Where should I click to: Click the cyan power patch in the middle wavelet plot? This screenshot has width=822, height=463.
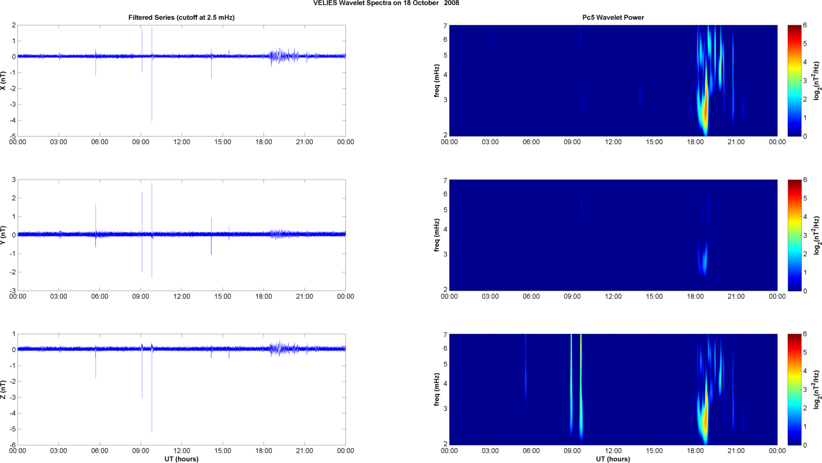point(704,260)
